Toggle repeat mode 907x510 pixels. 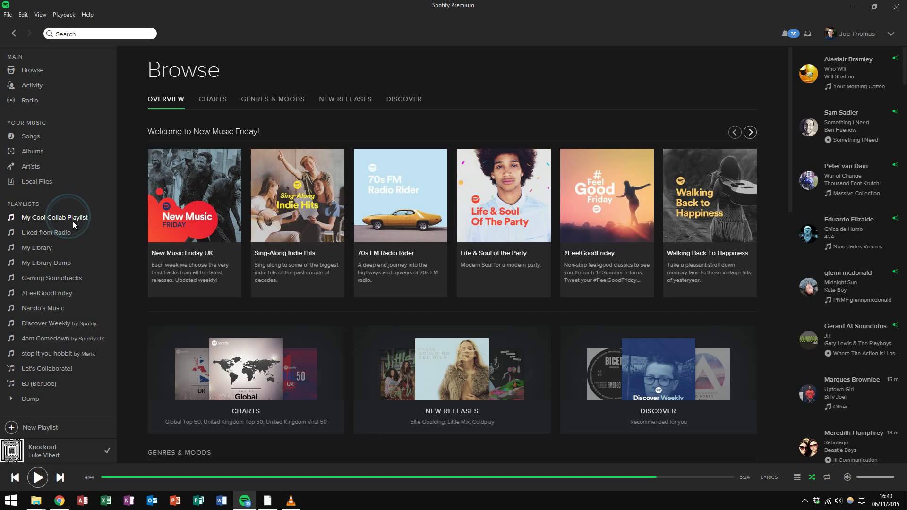click(x=827, y=477)
